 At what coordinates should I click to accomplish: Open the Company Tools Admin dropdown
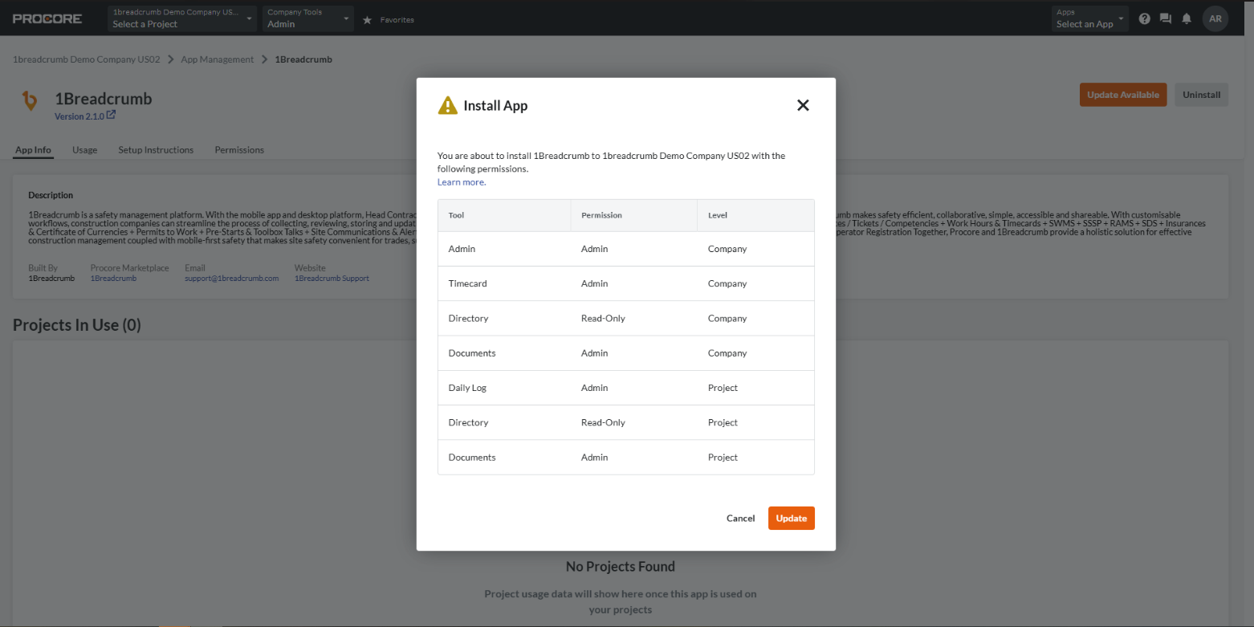click(x=308, y=18)
